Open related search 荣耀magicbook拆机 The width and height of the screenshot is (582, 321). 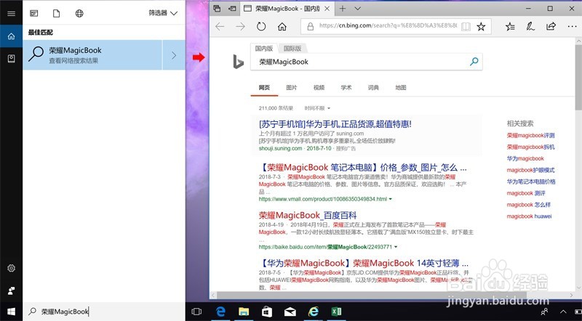click(531, 147)
